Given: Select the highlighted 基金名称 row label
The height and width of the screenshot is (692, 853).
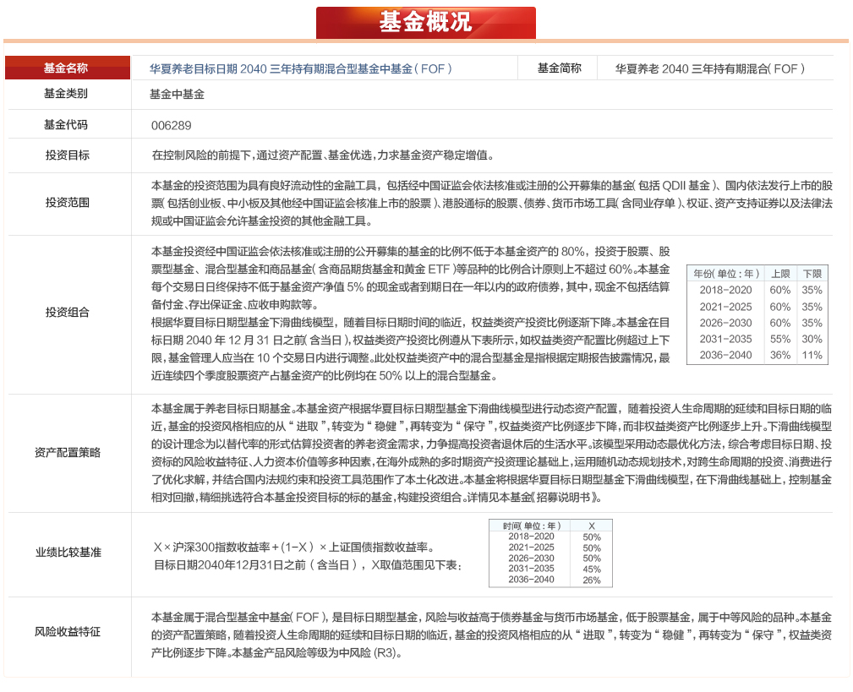Looking at the screenshot, I should click(x=67, y=68).
